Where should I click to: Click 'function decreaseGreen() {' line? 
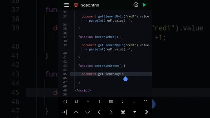tap(102, 66)
